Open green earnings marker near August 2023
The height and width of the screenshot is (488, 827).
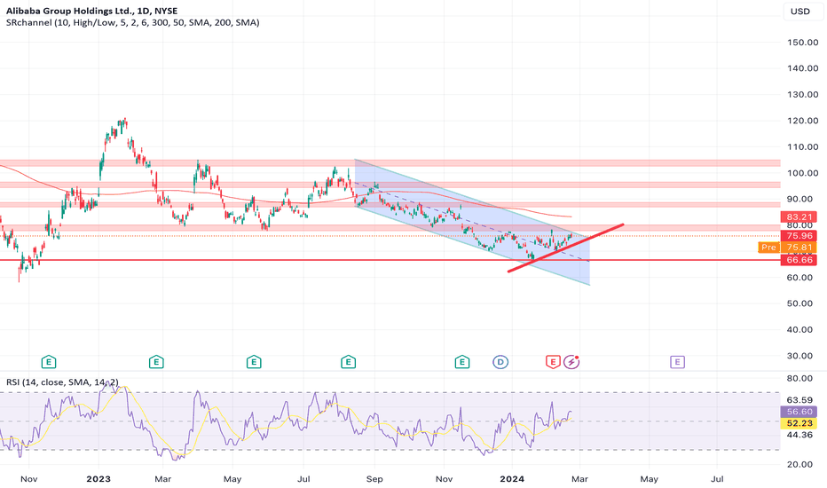coord(348,362)
